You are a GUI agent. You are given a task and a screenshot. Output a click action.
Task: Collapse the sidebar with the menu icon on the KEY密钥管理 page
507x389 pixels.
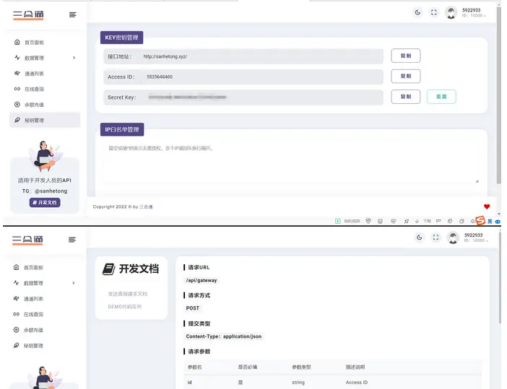pos(73,14)
